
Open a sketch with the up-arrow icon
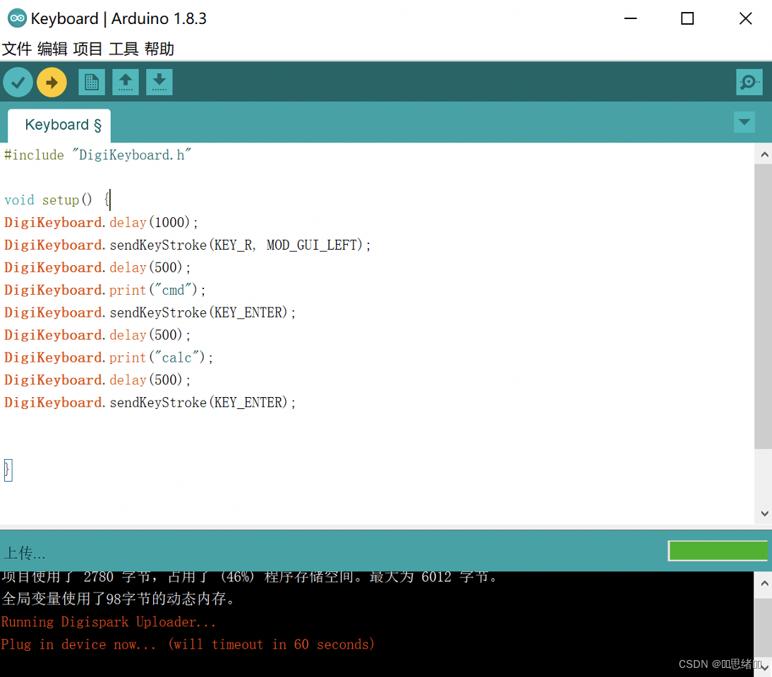[x=126, y=83]
